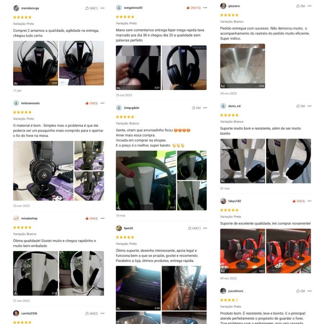Click the mariataisvga profile avatar
This screenshot has height=324, width=324.
16,8
